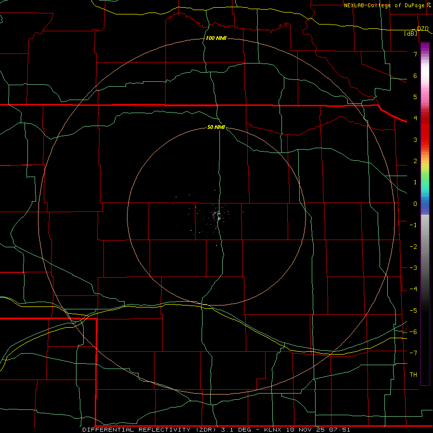Click the -6 dB tick label
This screenshot has height=433, width=433.
[x=413, y=331]
